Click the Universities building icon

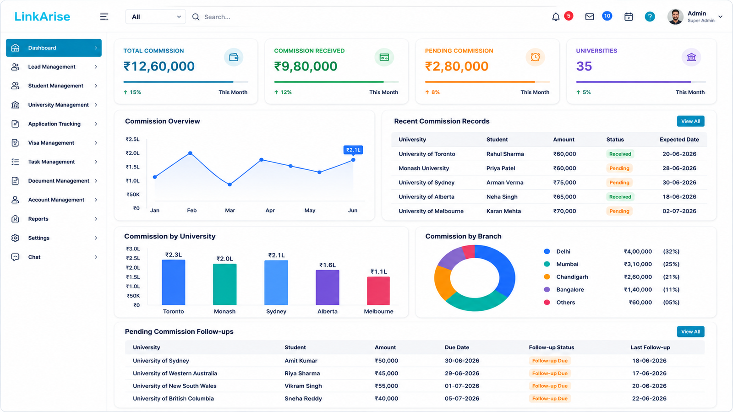[691, 57]
